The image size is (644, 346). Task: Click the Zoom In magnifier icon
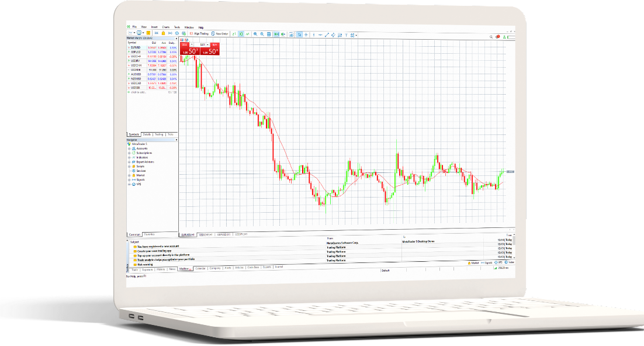255,34
